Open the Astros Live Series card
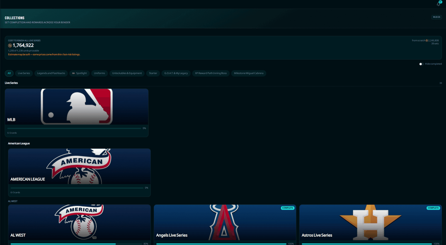The height and width of the screenshot is (245, 446). (x=370, y=225)
